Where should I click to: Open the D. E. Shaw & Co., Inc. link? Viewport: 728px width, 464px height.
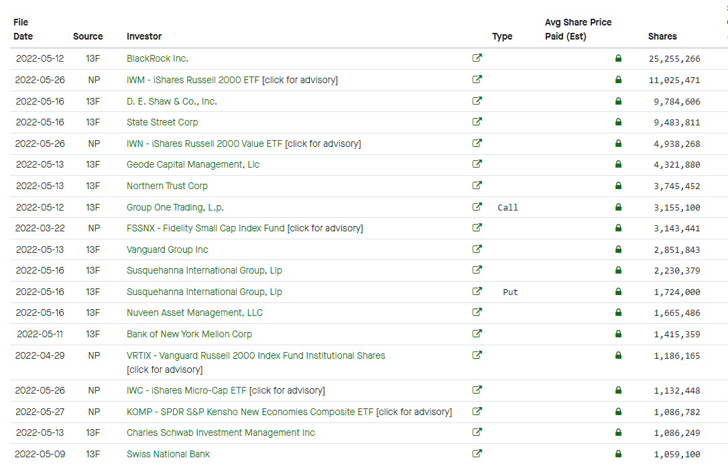172,101
